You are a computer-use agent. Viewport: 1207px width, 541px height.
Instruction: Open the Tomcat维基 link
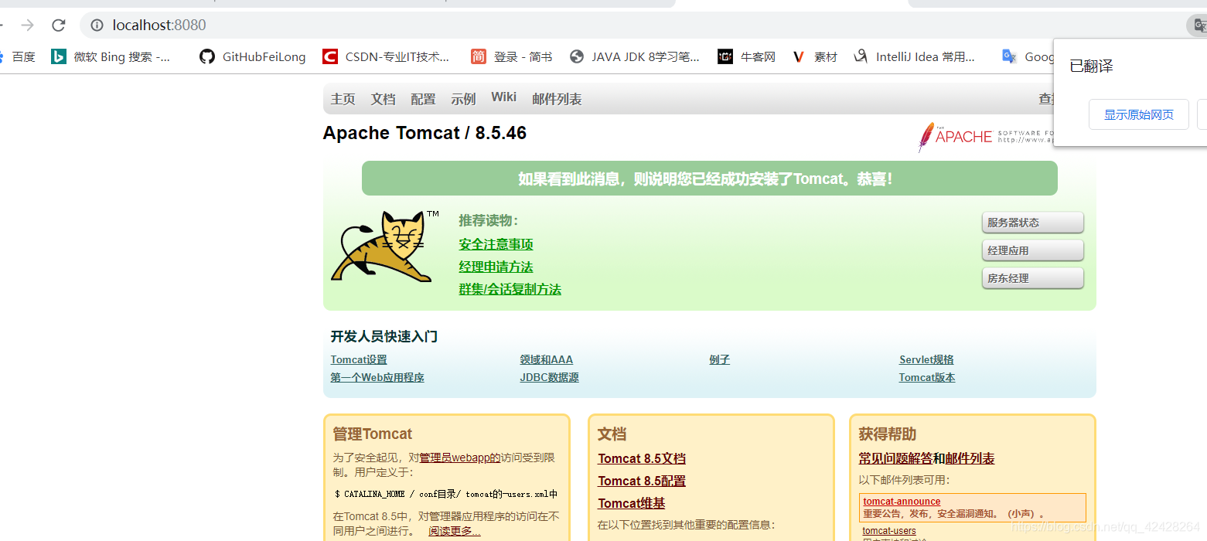(632, 503)
